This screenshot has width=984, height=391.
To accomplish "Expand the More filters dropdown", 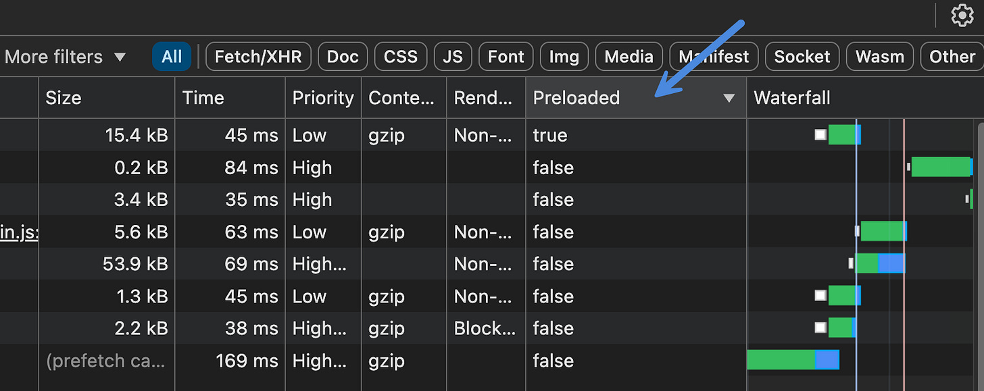I will (66, 57).
